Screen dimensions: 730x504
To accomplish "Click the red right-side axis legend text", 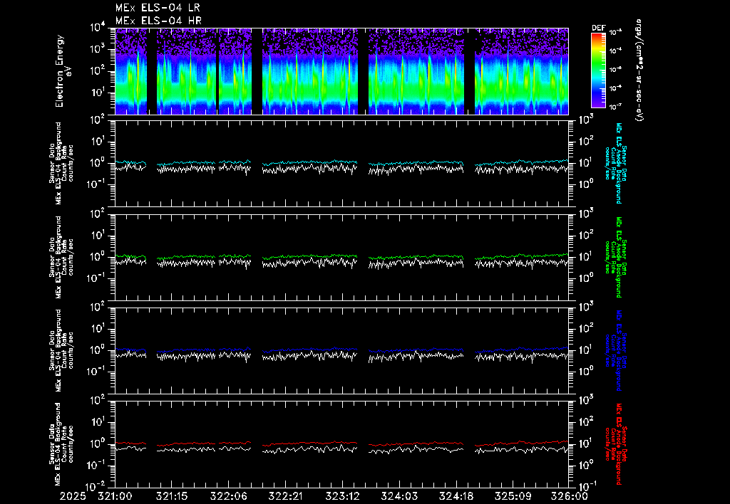I will click(617, 443).
